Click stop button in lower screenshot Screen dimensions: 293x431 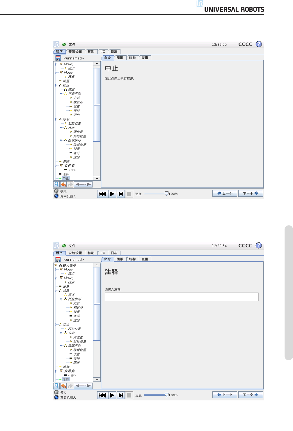[x=129, y=395]
